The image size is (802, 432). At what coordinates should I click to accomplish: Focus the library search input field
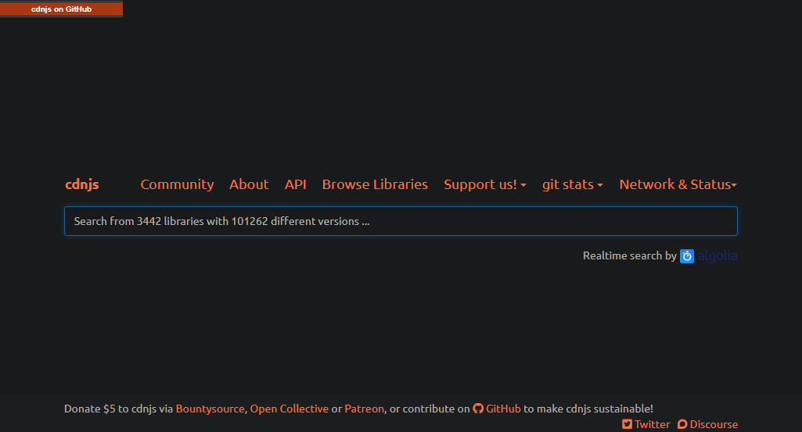pyautogui.click(x=401, y=221)
